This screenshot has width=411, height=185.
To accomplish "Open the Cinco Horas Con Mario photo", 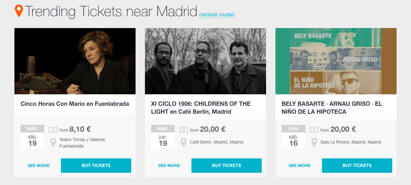I will click(75, 61).
